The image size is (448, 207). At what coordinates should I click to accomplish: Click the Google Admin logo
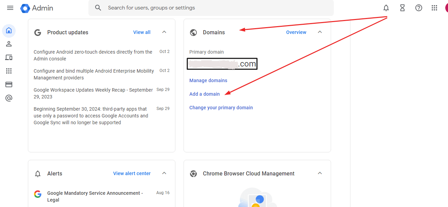tap(37, 8)
